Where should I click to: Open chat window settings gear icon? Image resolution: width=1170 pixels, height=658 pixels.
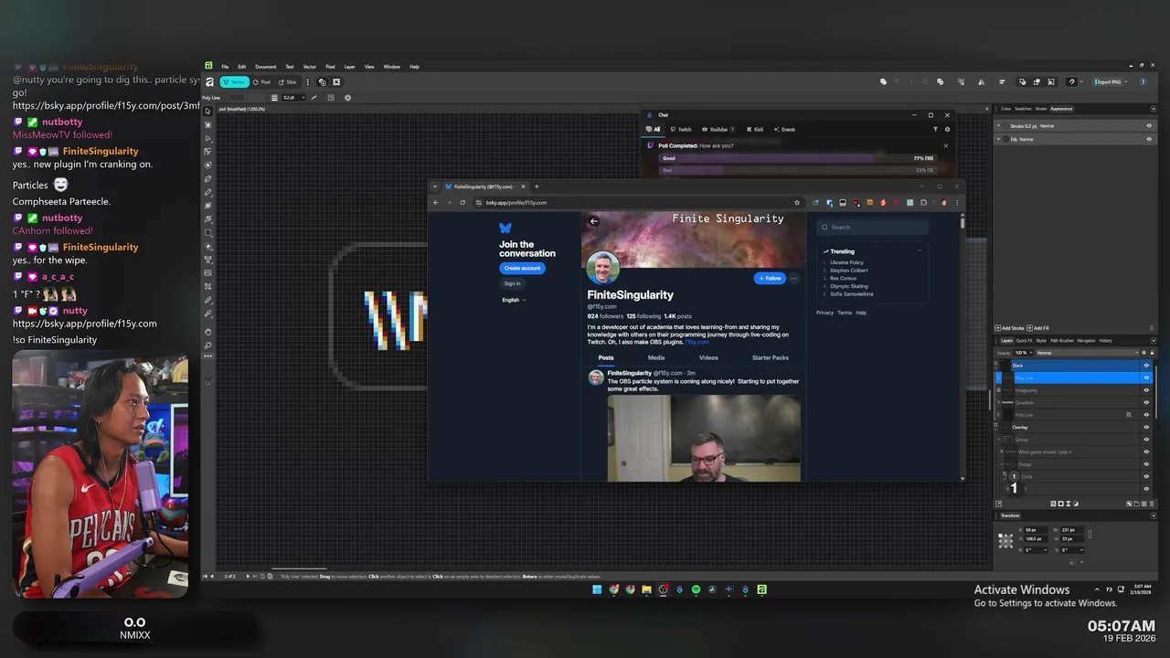947,129
